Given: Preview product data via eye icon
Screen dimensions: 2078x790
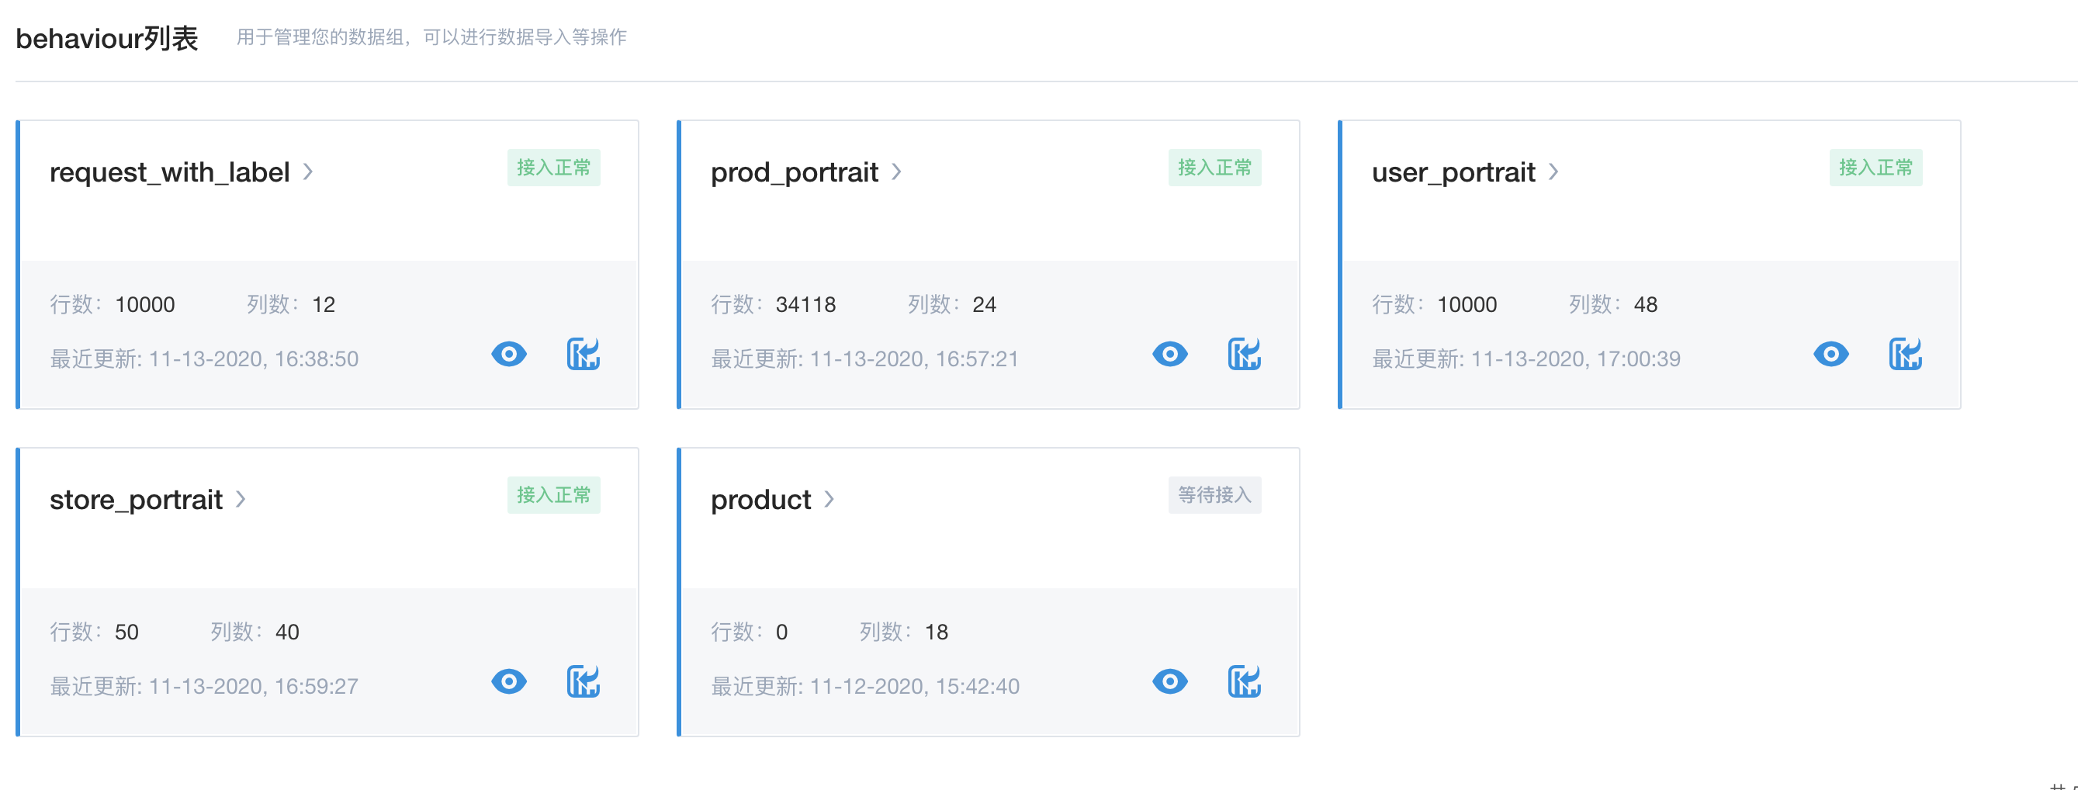Looking at the screenshot, I should coord(1169,682).
